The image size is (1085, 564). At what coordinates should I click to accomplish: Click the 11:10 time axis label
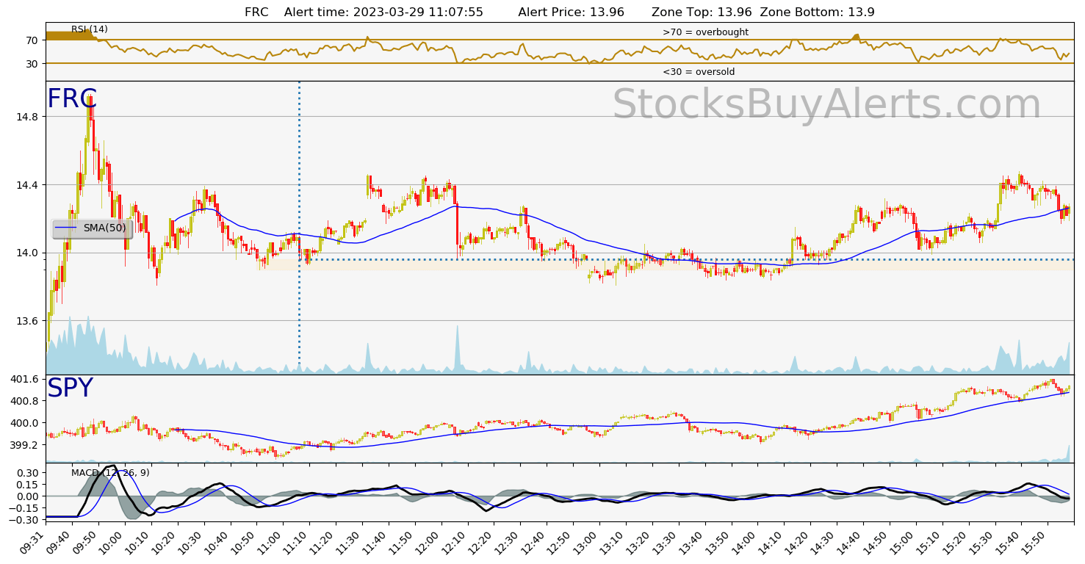coord(296,542)
